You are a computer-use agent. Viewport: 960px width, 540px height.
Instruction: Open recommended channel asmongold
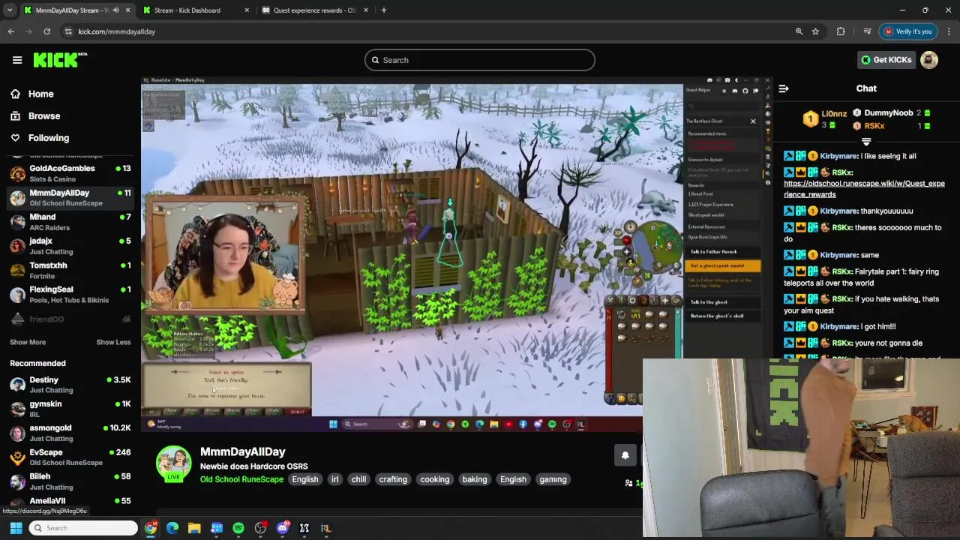70,433
